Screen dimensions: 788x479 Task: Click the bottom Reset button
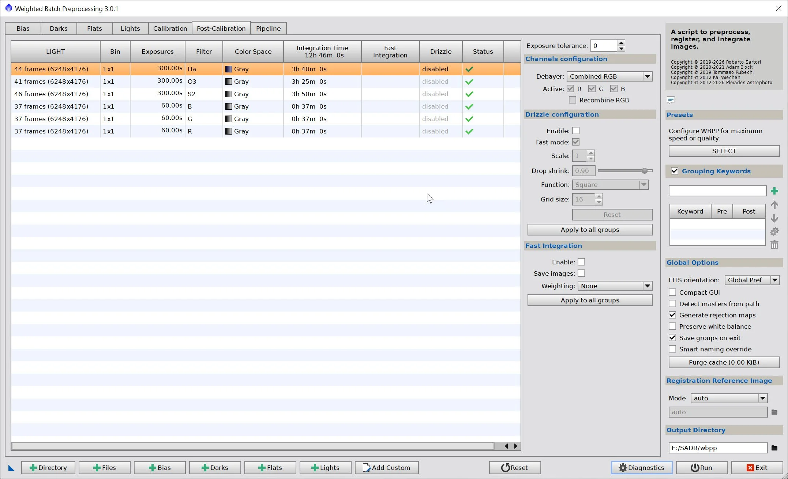click(515, 468)
